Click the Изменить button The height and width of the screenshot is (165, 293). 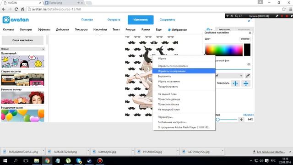click(x=141, y=20)
